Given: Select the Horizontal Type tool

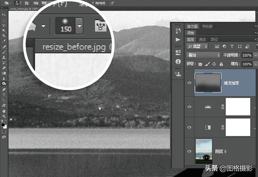Looking at the screenshot, I should (x=4, y=95).
